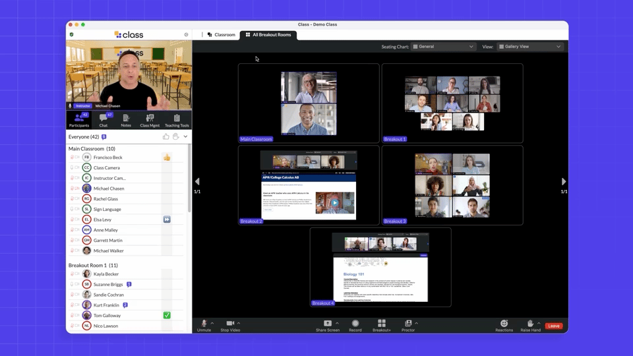Unmute the microphone
This screenshot has height=356, width=633.
click(x=204, y=324)
